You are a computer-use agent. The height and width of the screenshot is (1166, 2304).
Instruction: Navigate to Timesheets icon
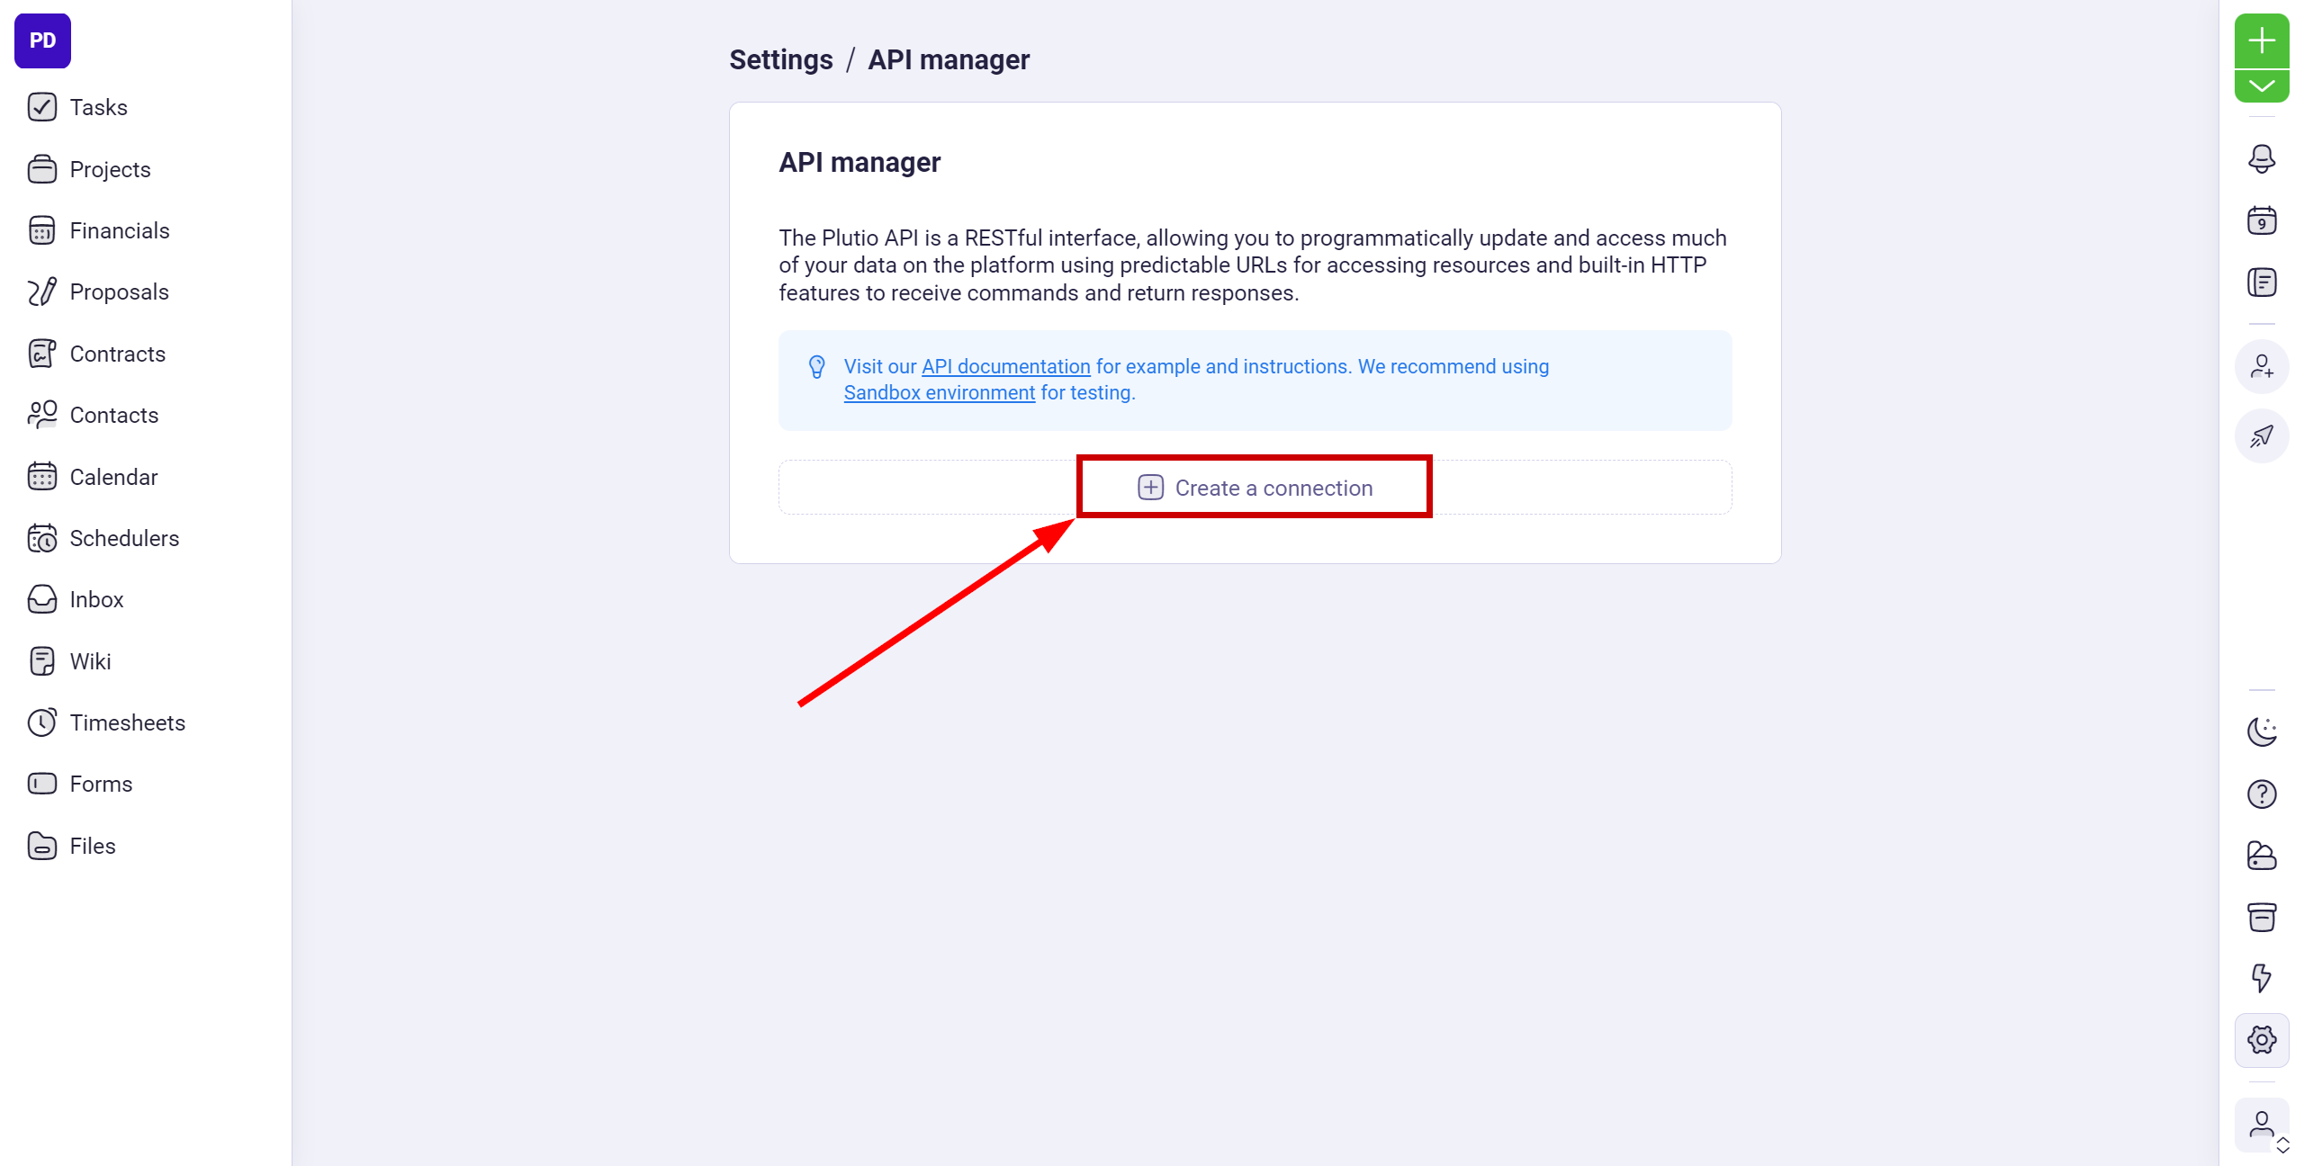click(x=41, y=722)
